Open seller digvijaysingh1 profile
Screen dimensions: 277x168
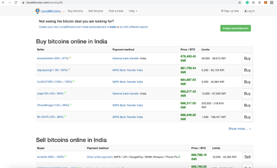(52, 70)
